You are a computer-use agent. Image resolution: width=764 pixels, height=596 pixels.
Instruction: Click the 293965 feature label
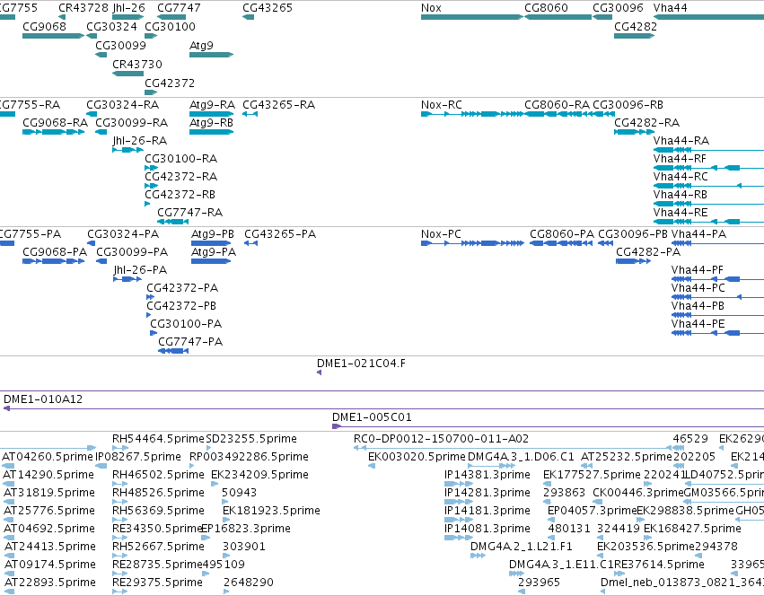point(539,583)
